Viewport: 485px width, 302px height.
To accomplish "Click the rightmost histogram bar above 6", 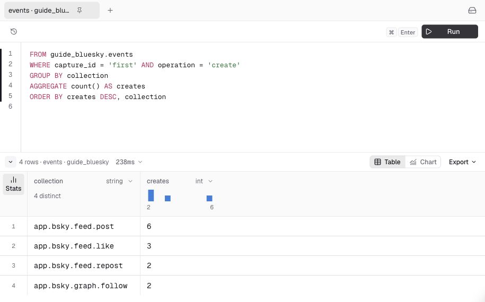I will pyautogui.click(x=209, y=198).
